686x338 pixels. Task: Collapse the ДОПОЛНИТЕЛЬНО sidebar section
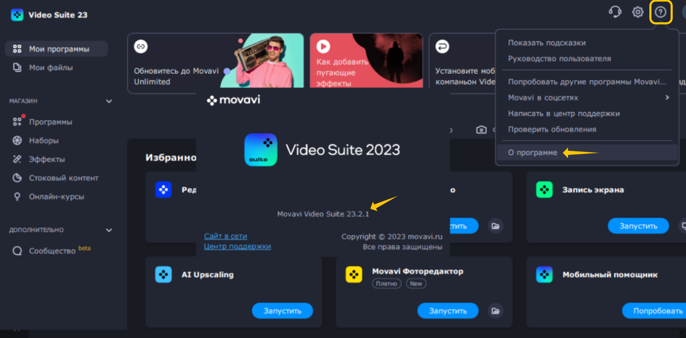coord(109,230)
